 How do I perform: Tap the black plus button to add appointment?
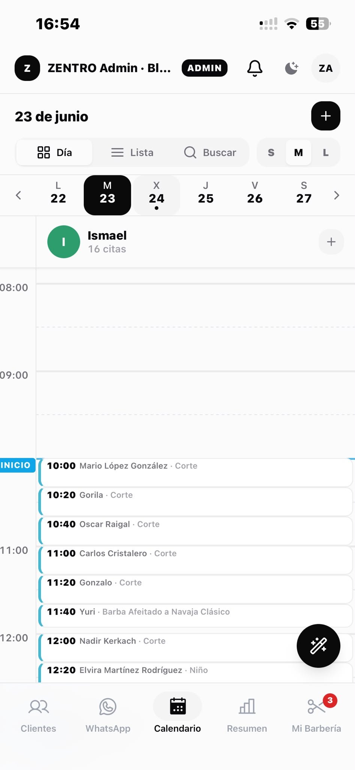pyautogui.click(x=325, y=116)
